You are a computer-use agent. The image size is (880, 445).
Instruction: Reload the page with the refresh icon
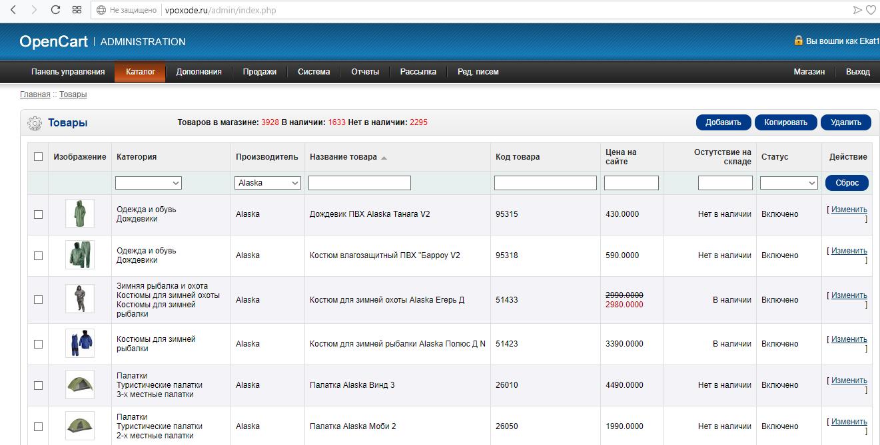pos(55,10)
